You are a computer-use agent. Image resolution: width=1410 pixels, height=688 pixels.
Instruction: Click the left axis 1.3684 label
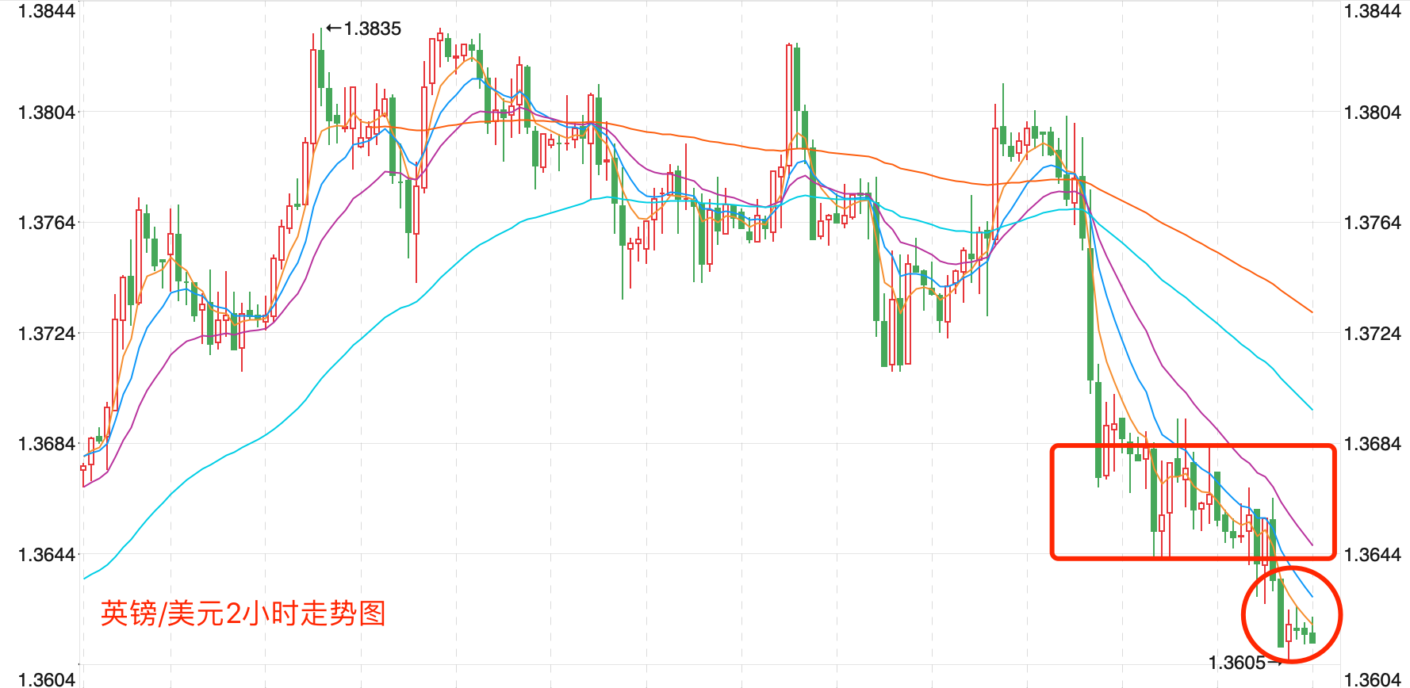[x=47, y=444]
